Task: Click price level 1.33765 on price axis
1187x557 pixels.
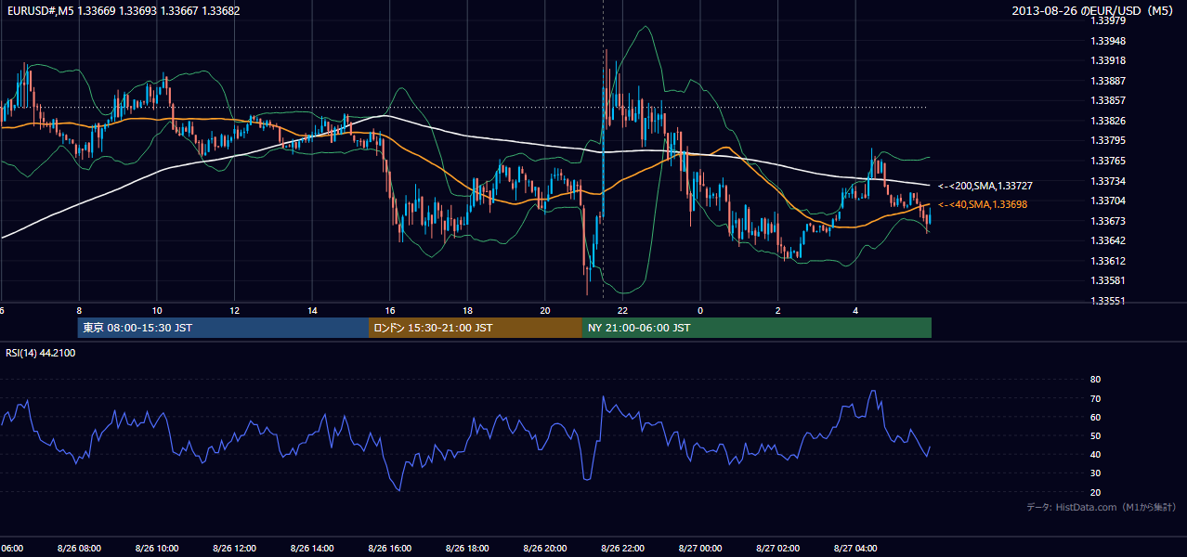Action: click(1109, 161)
